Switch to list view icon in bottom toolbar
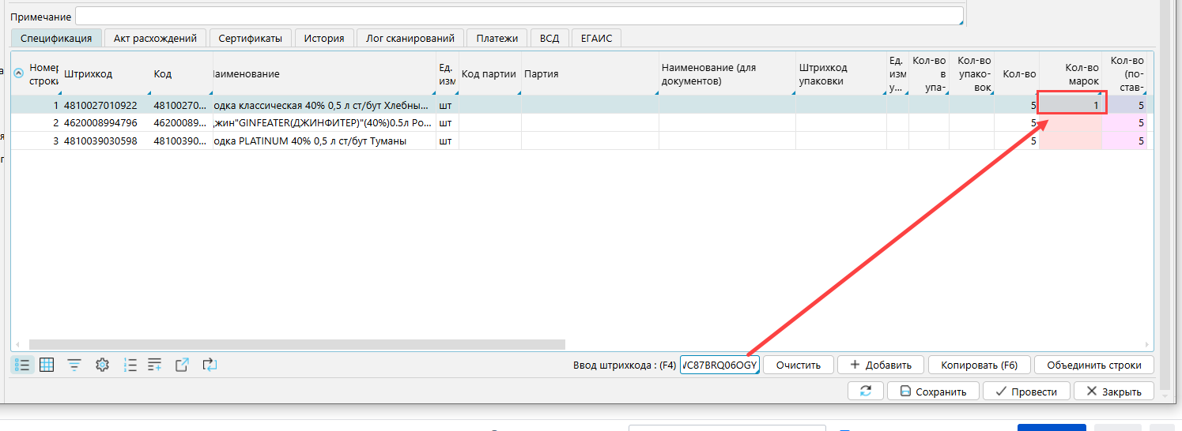This screenshot has height=431, width=1182. [x=22, y=365]
